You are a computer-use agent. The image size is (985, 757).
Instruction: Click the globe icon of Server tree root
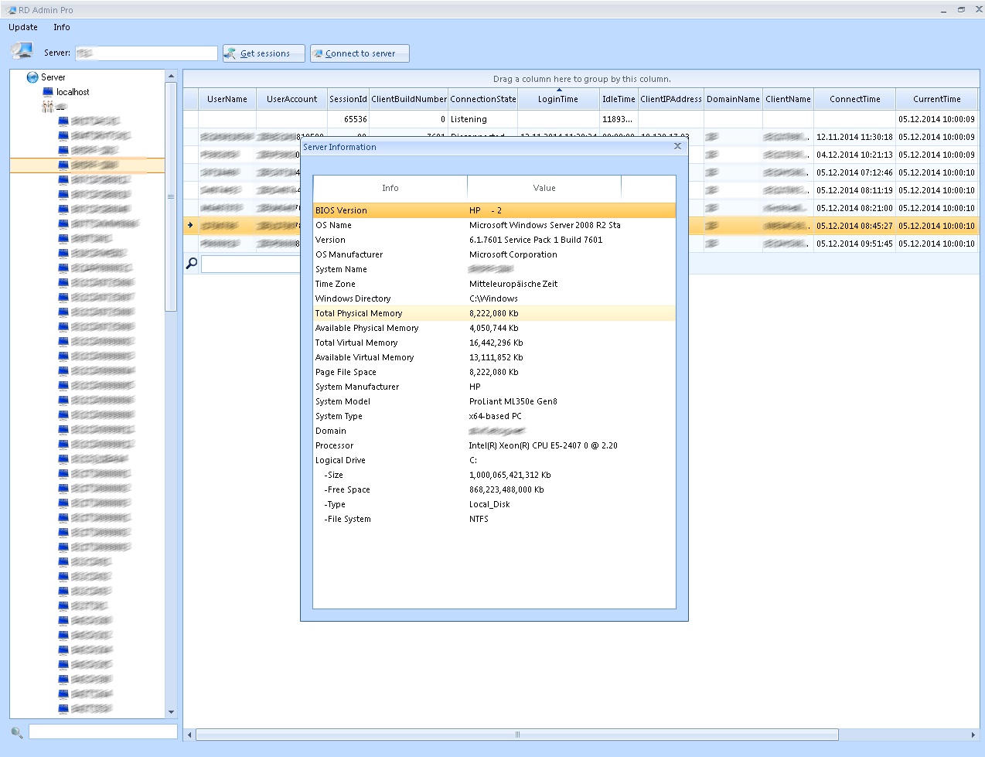point(32,77)
